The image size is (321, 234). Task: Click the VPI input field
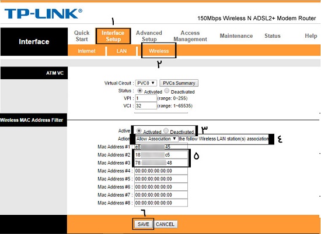click(x=146, y=98)
